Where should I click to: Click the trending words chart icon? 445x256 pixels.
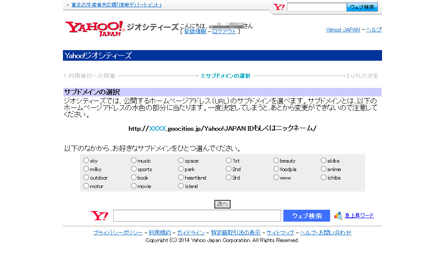(338, 216)
